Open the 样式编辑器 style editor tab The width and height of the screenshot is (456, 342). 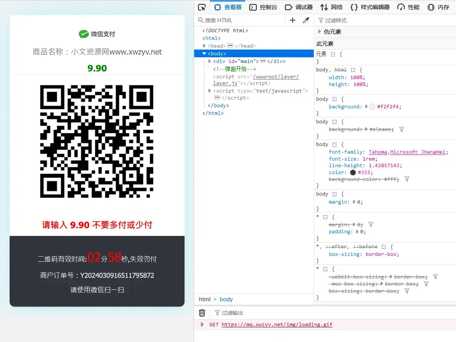[370, 7]
